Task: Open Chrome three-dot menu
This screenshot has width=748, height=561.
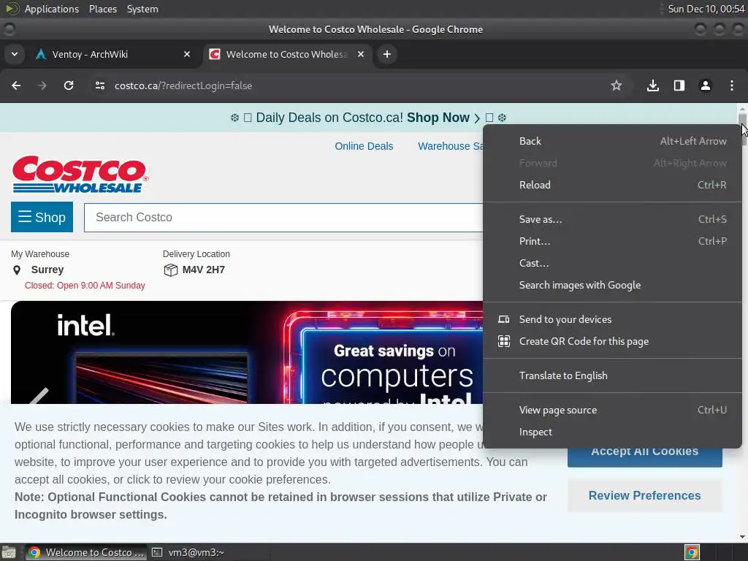Action: pyautogui.click(x=732, y=85)
